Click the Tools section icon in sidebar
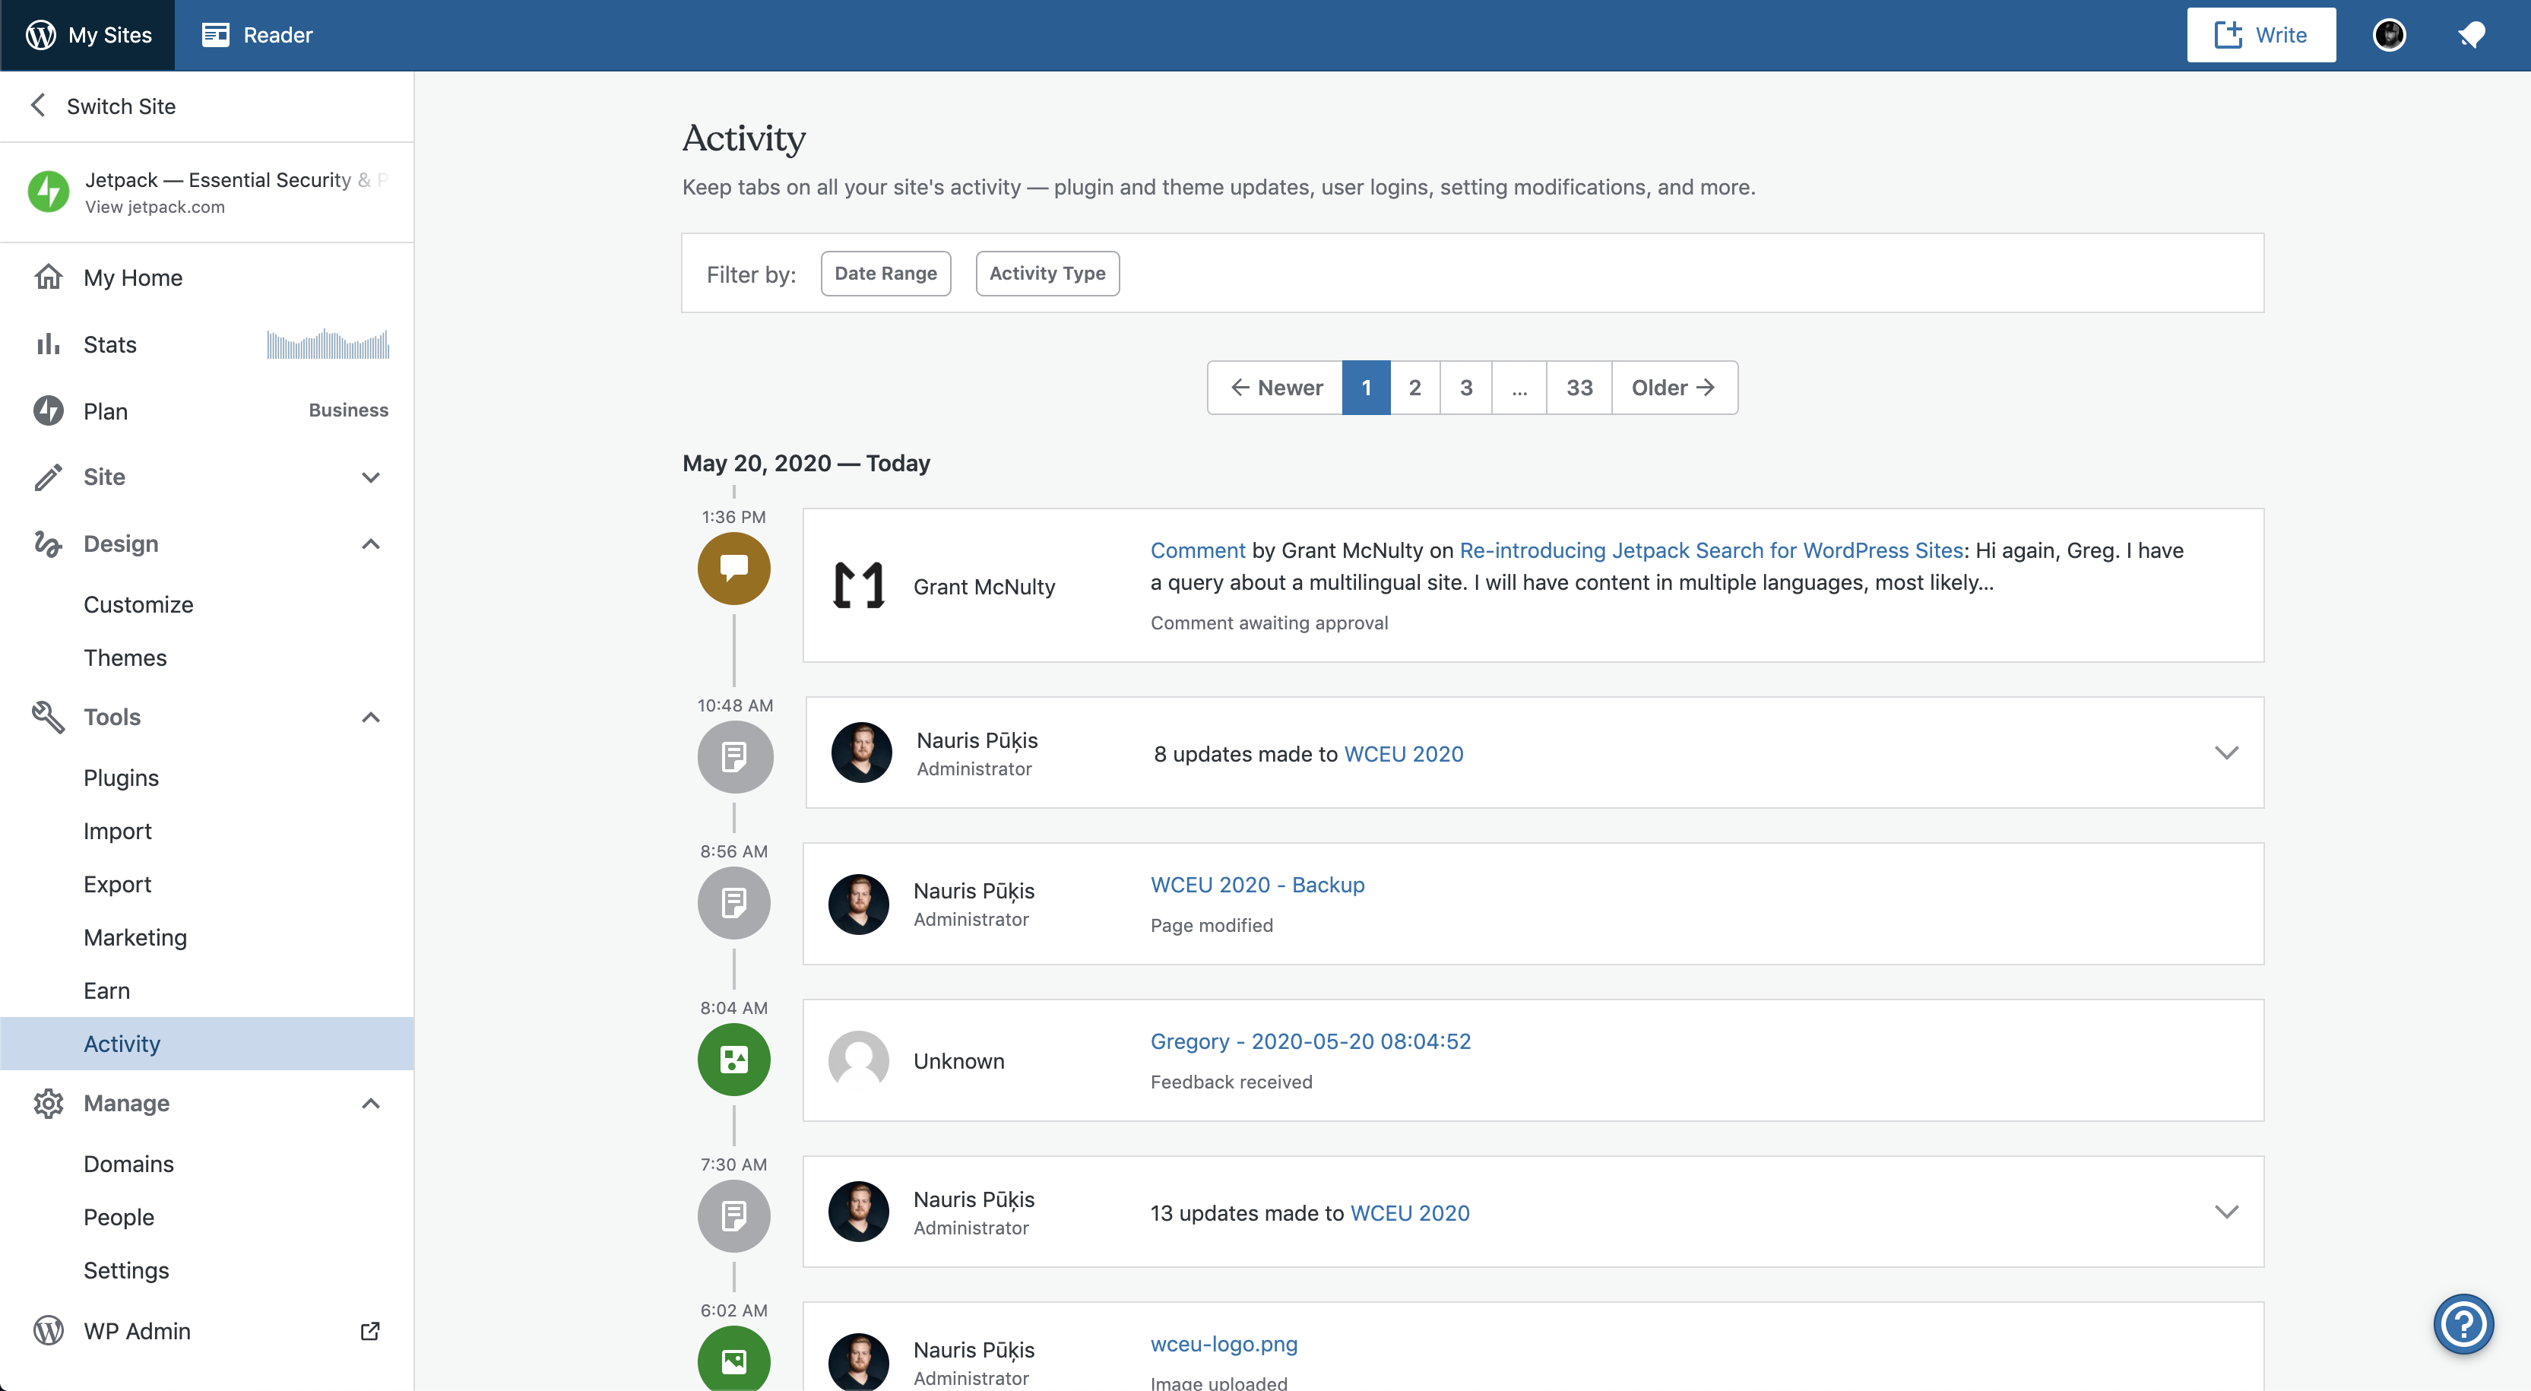Screen dimensions: 2531x1391 click(x=46, y=716)
